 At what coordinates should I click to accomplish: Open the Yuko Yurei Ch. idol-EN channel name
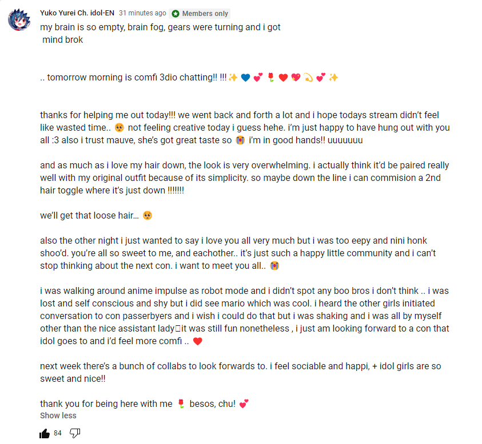tap(77, 13)
